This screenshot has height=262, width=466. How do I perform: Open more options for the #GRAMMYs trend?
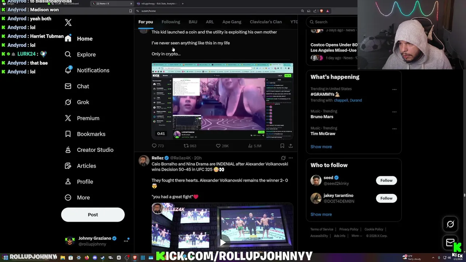point(394,90)
